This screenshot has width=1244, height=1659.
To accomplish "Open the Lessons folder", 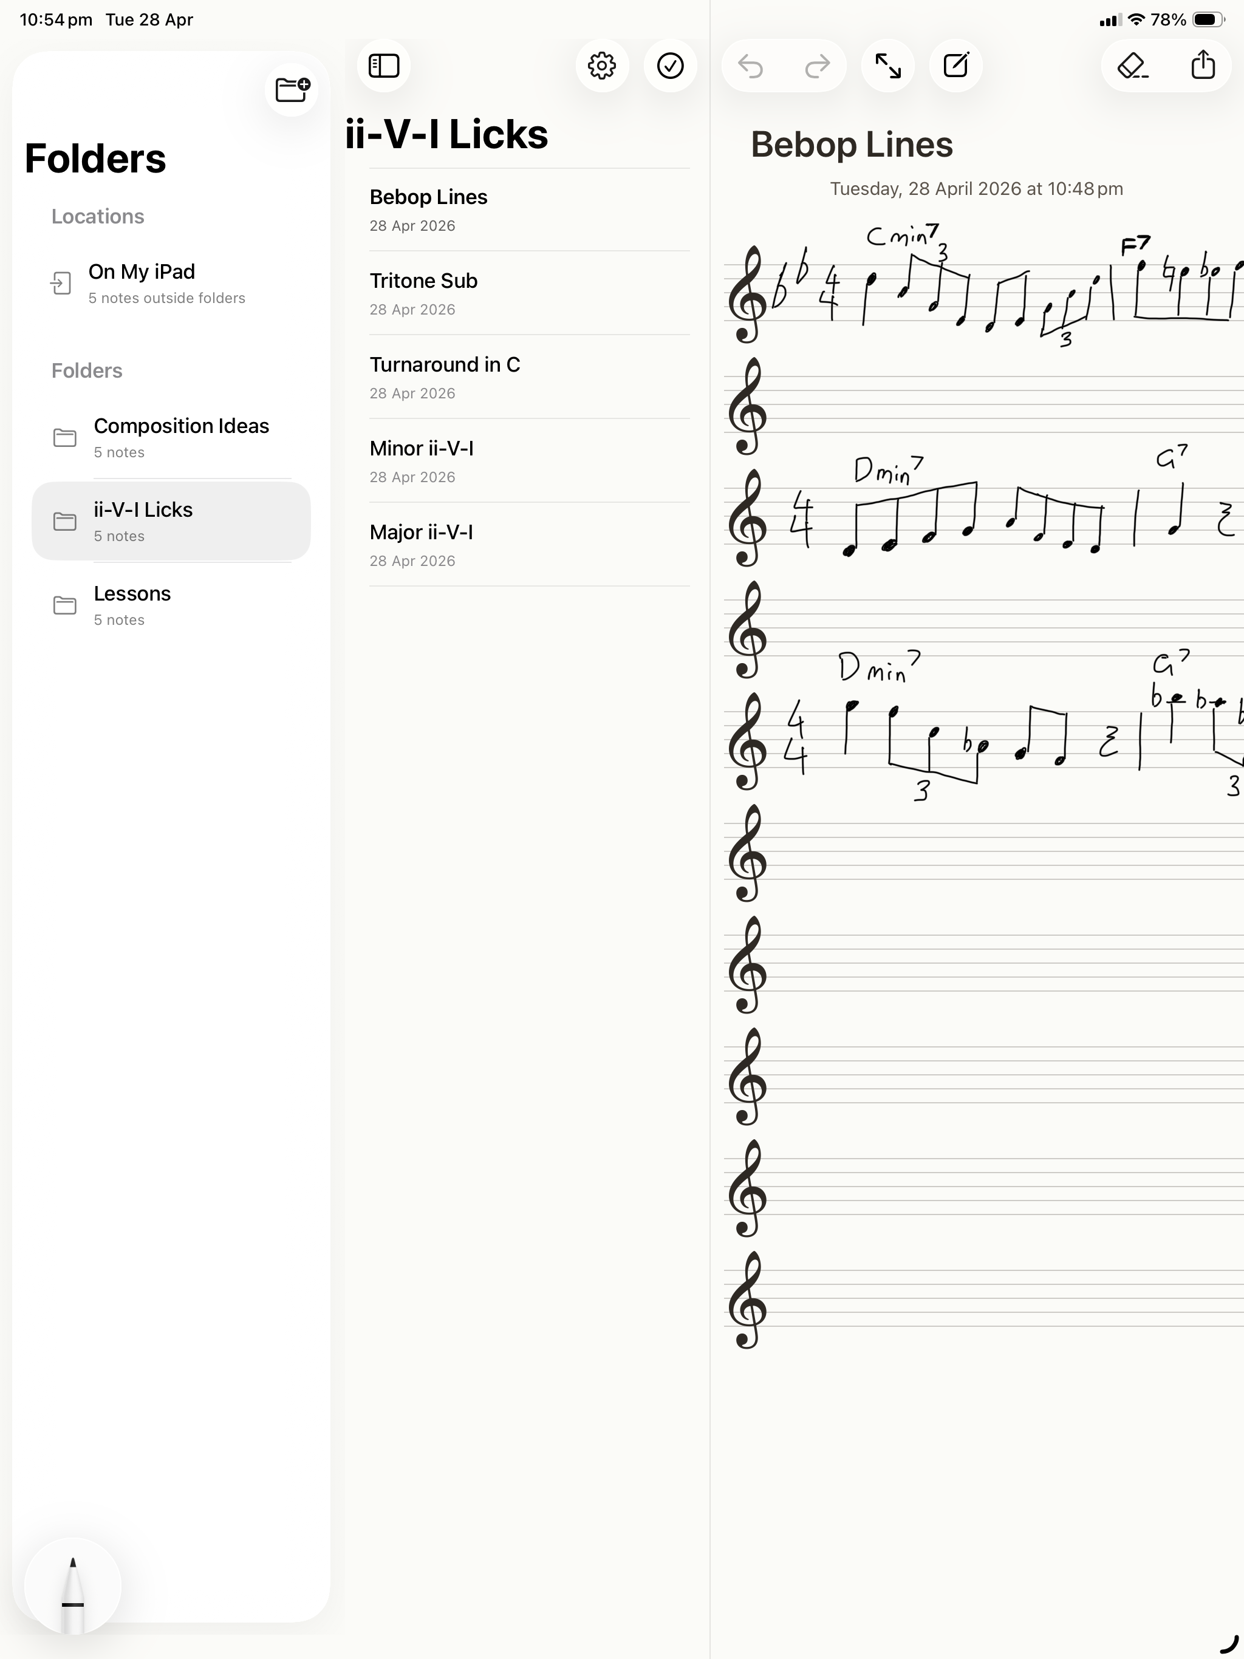I will coord(171,605).
